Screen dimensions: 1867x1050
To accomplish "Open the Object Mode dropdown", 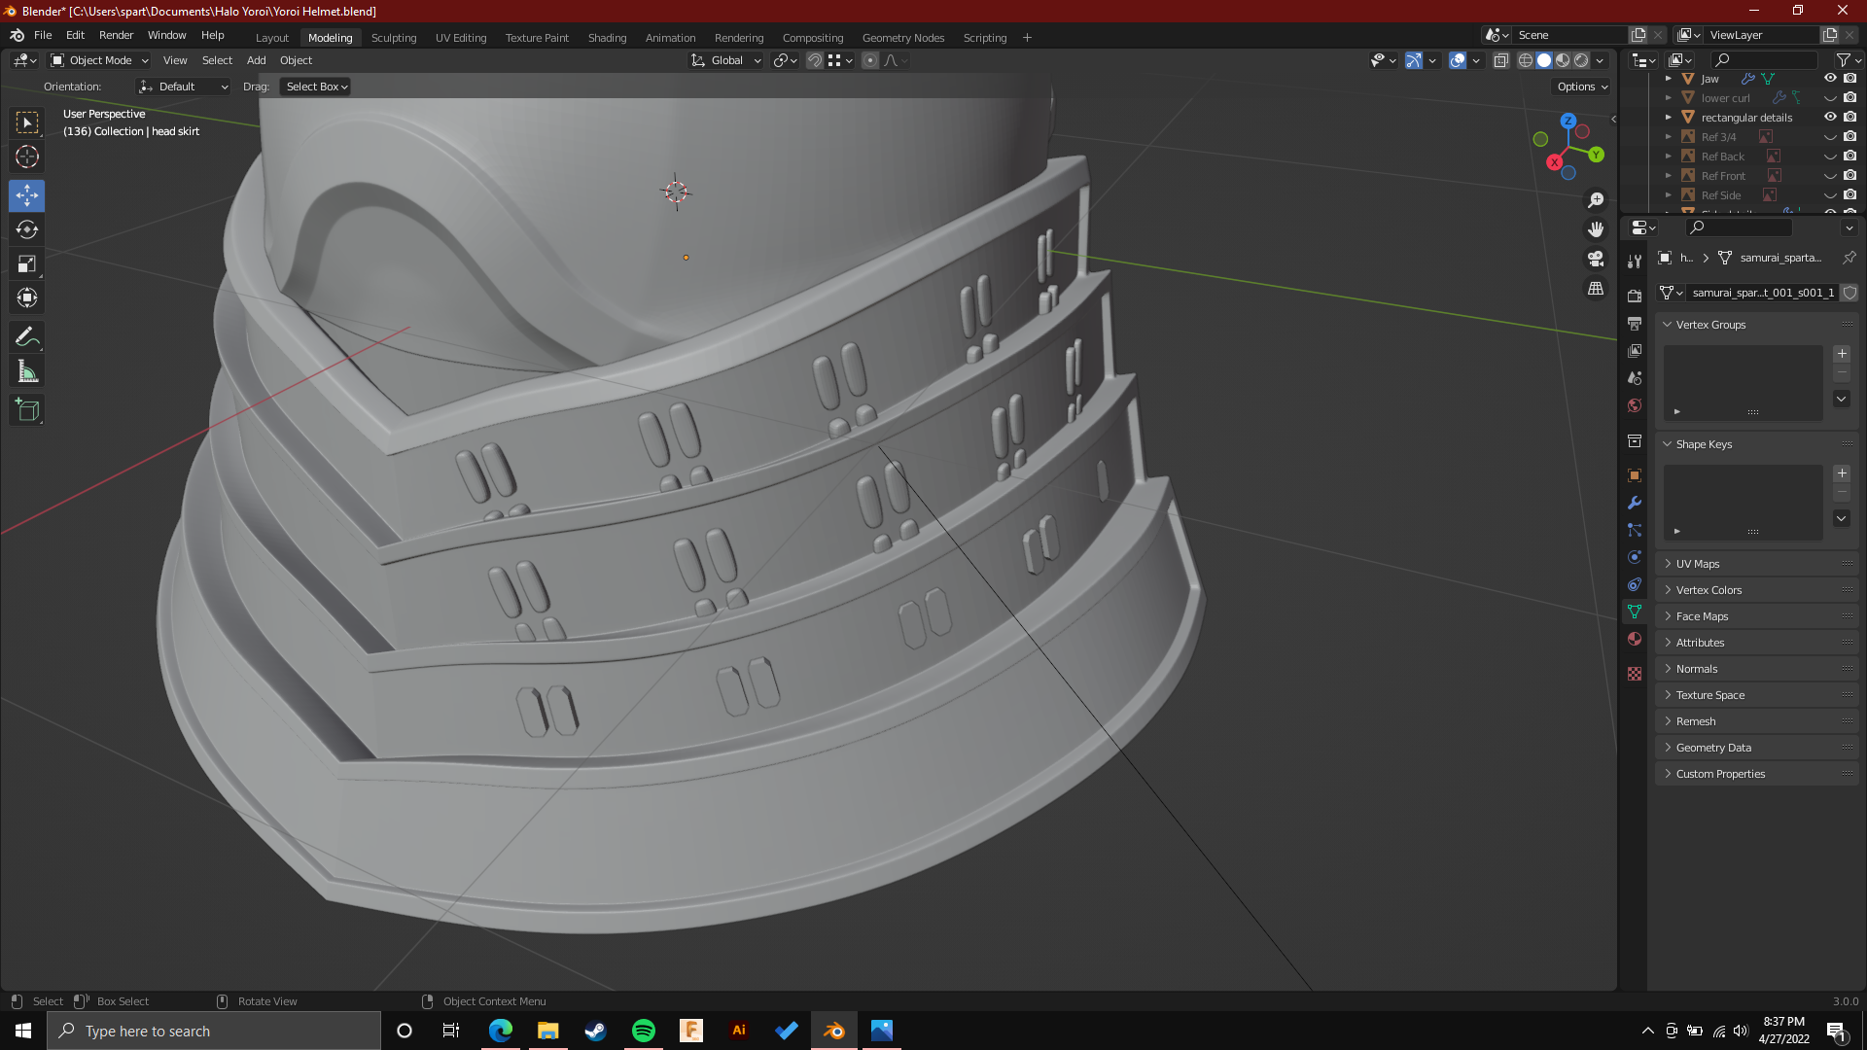I will coord(99,60).
